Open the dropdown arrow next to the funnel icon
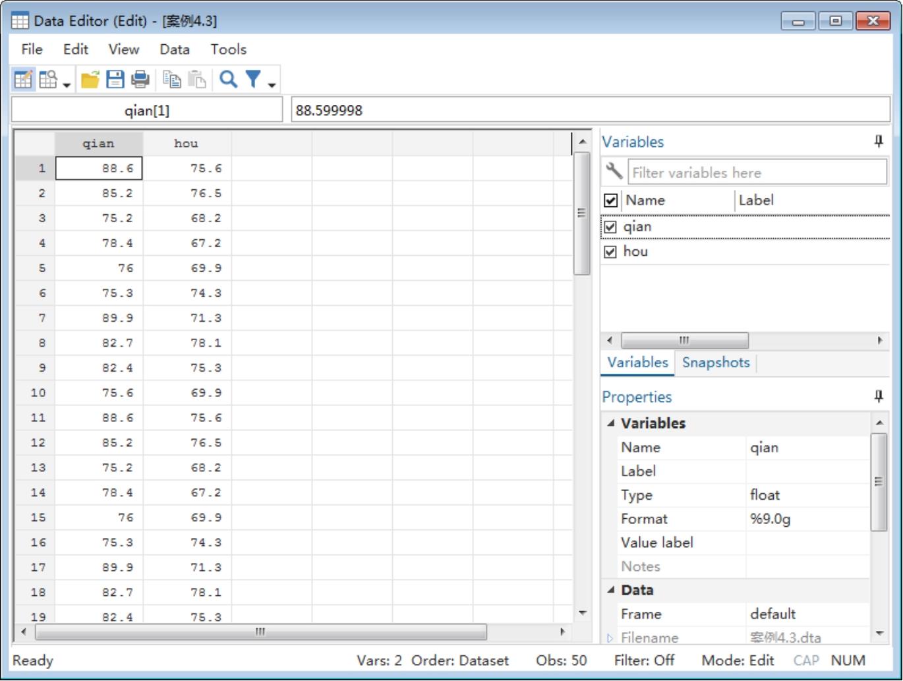 tap(272, 84)
